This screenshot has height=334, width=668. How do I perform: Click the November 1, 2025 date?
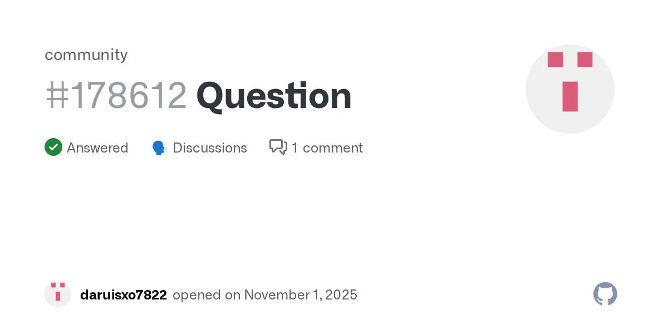click(300, 295)
